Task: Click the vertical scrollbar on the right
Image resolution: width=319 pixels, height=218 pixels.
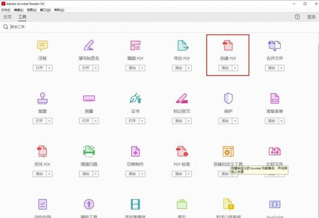Action: tap(318, 125)
